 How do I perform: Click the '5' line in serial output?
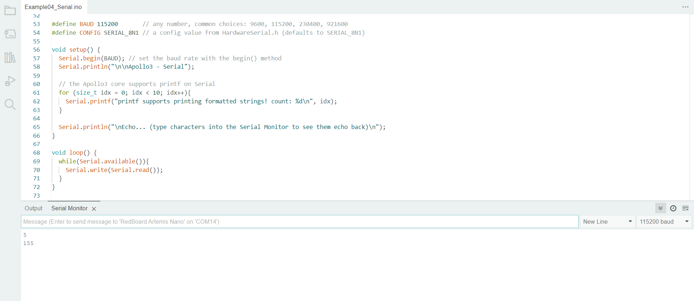pos(25,235)
